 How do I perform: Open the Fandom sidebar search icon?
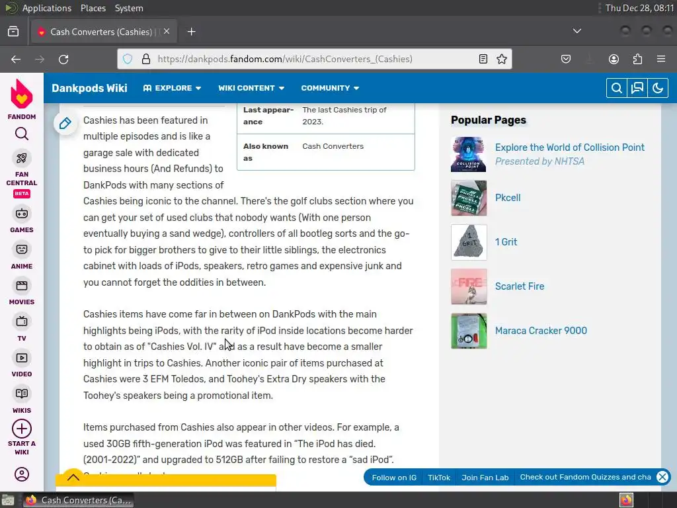22,134
